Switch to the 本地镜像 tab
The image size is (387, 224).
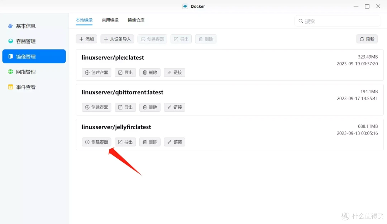coord(84,20)
